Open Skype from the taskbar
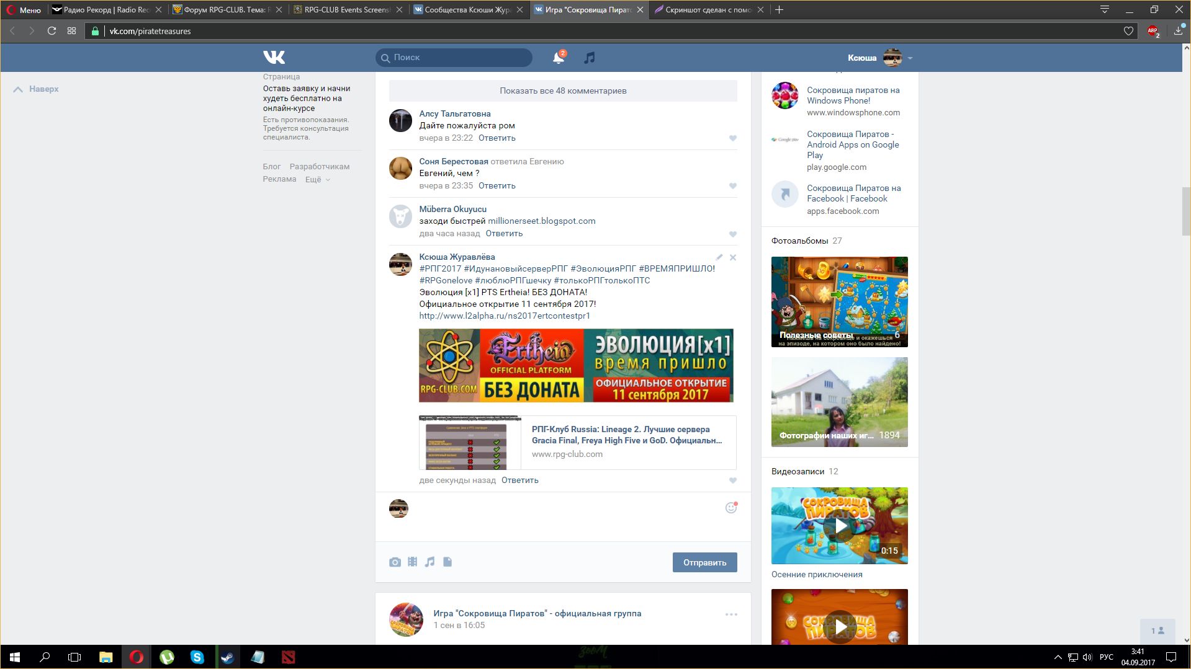The width and height of the screenshot is (1191, 669). (197, 657)
